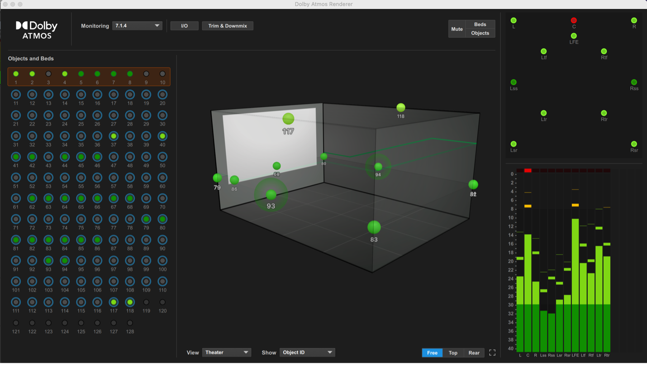Select object 93 sphere in 3D view
Screen dimensions: 647x365
271,195
